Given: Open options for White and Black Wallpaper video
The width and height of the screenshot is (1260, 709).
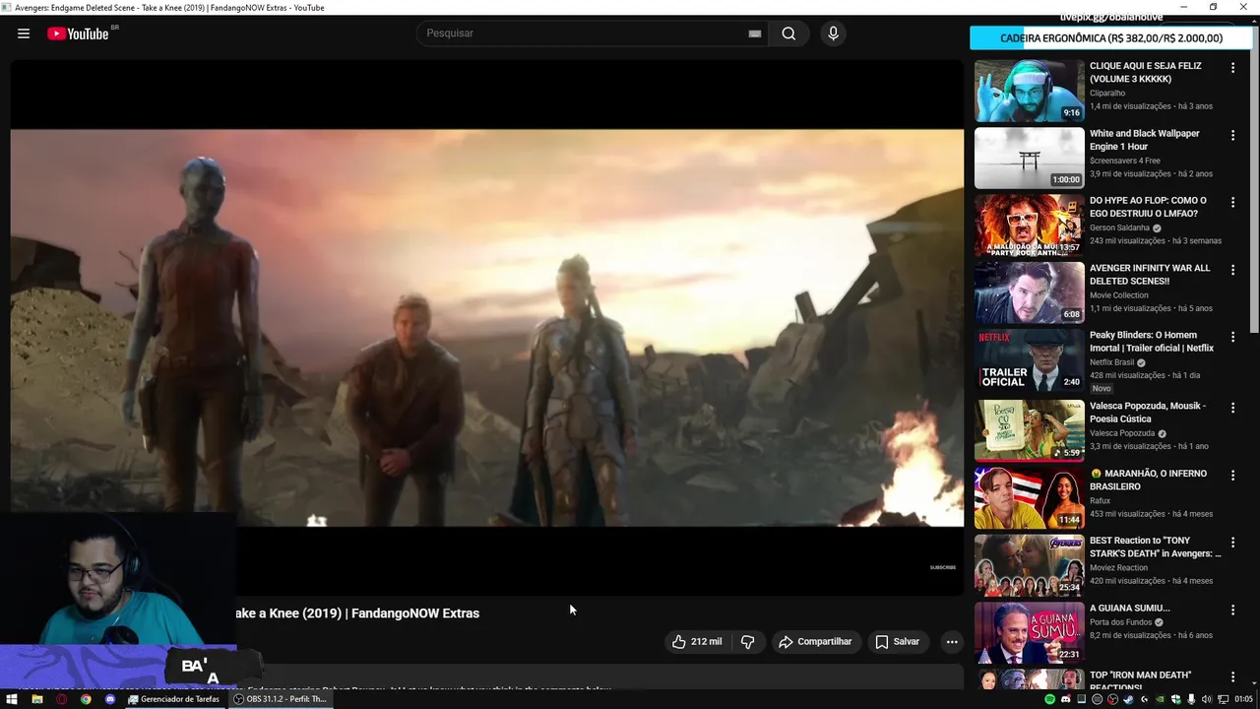Looking at the screenshot, I should click(1232, 135).
